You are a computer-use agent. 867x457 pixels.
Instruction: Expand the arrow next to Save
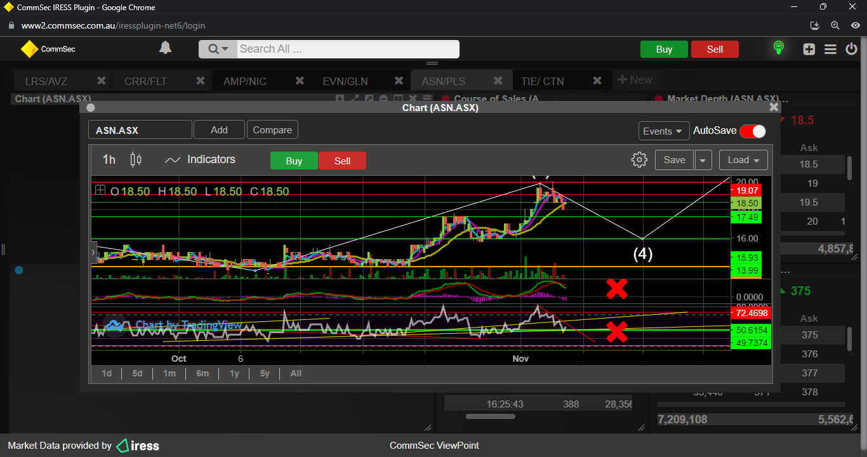[x=703, y=160]
